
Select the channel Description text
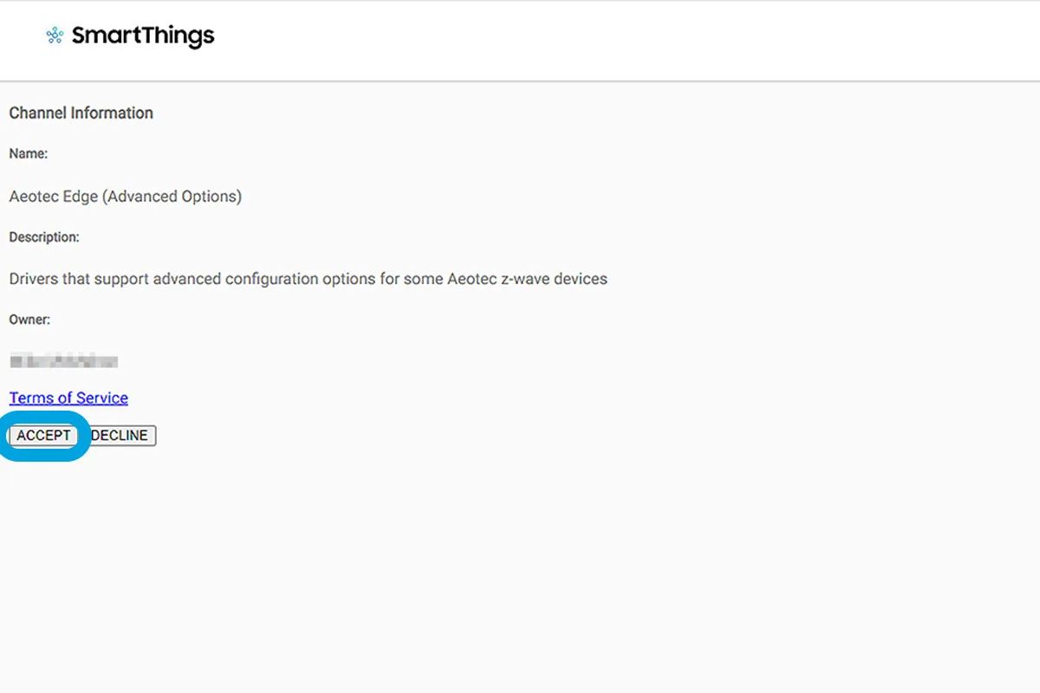coord(308,278)
